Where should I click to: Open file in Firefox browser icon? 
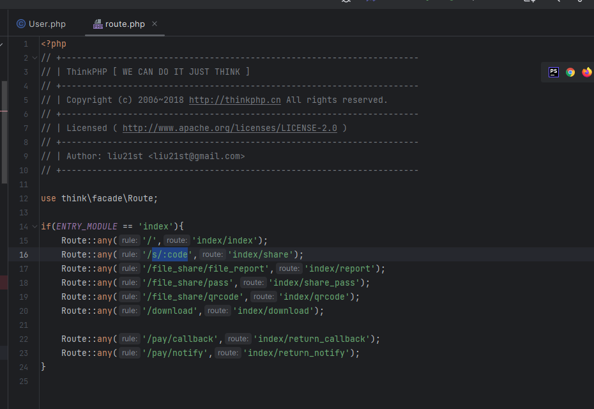[x=587, y=72]
